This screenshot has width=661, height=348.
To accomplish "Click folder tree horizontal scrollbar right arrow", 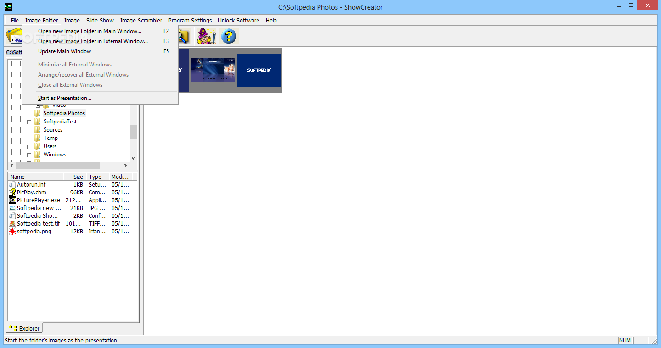I will click(126, 166).
